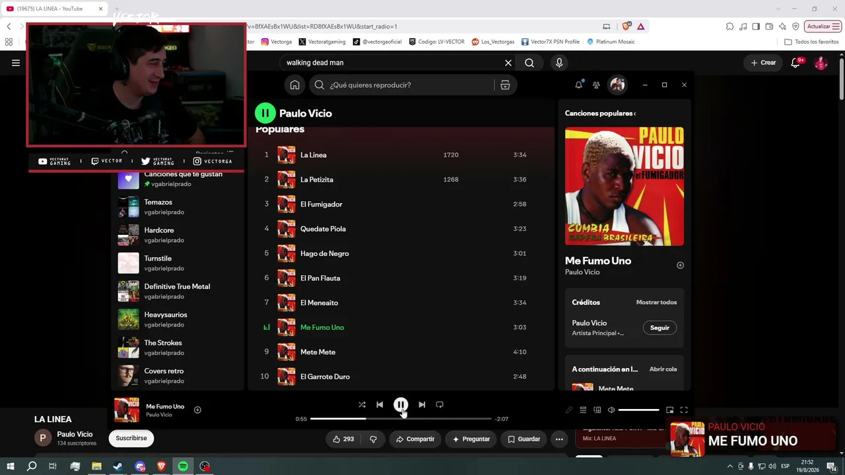The width and height of the screenshot is (845, 475).
Task: Click the Seguir button for Paulo Vicio
Action: click(659, 328)
